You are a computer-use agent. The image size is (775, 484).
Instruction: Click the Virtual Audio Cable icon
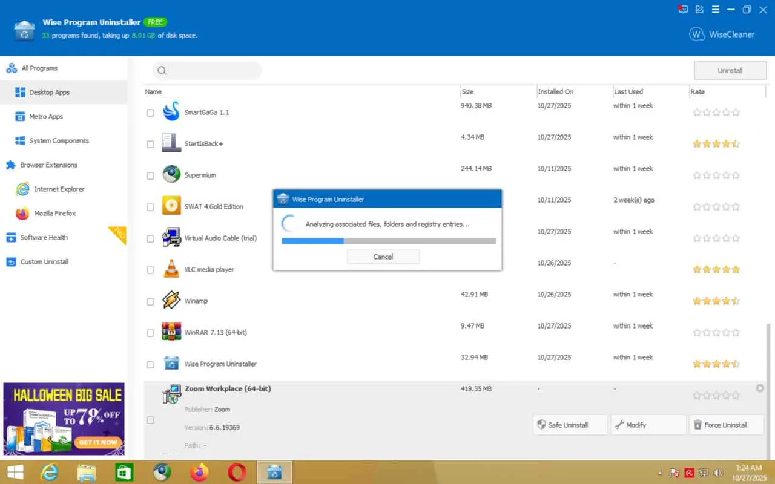pyautogui.click(x=171, y=237)
